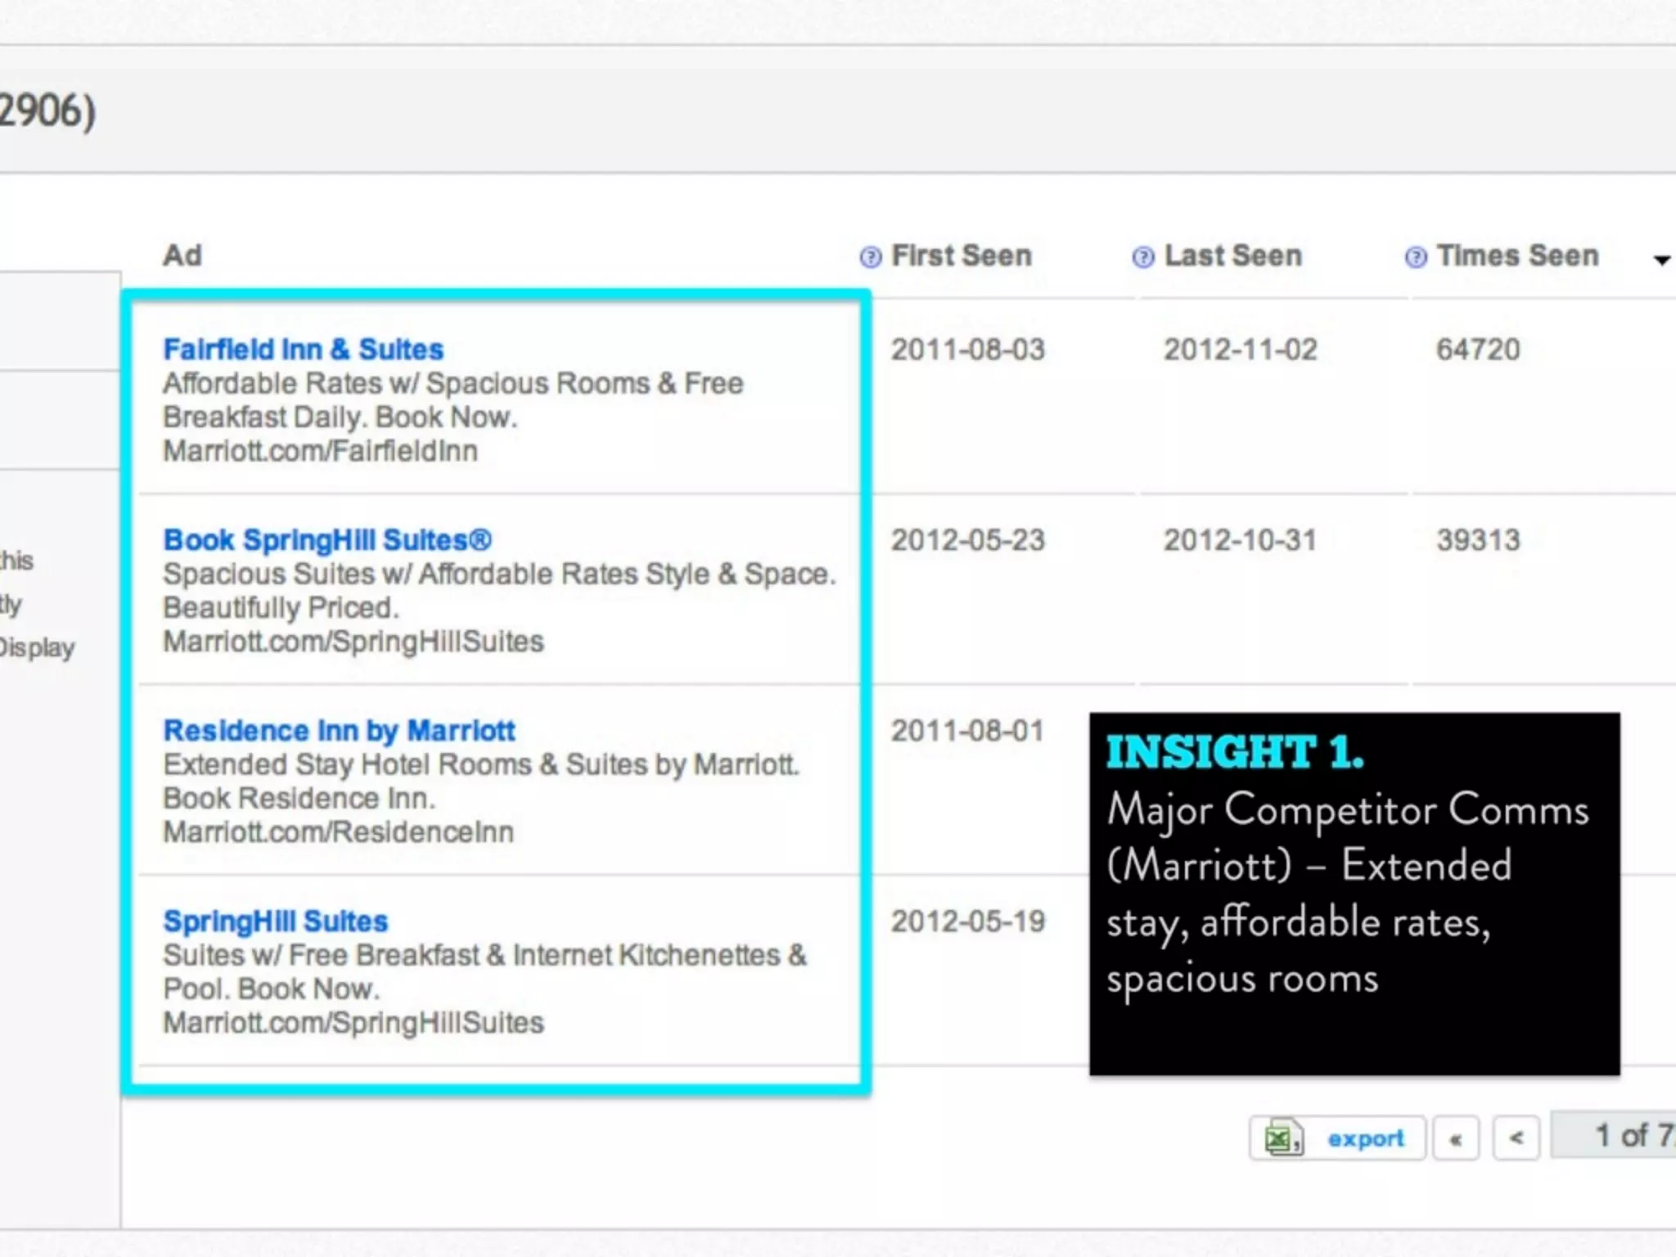Toggle Times Seen sort arrow

tap(1661, 260)
